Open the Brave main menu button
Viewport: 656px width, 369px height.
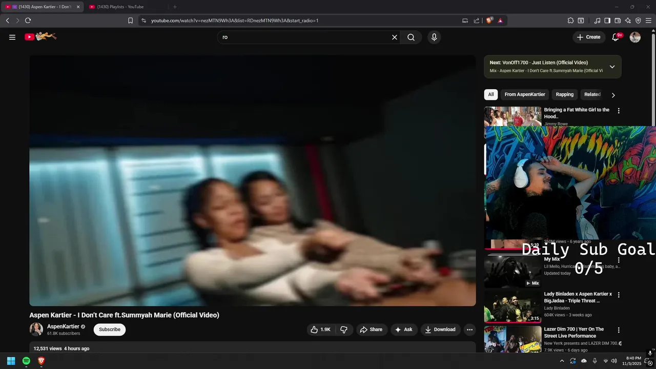(x=648, y=20)
